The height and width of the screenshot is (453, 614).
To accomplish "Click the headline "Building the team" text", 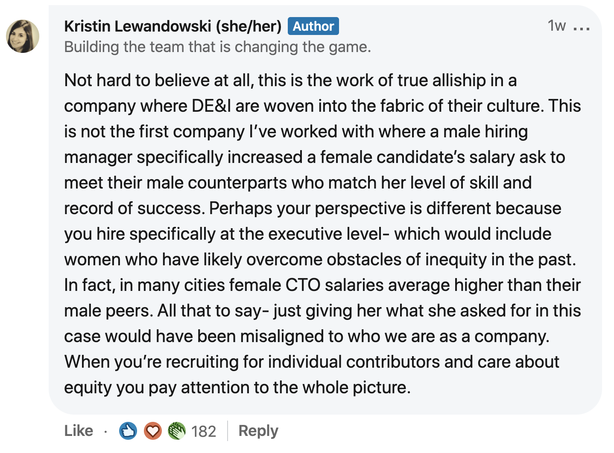I will pos(217,47).
